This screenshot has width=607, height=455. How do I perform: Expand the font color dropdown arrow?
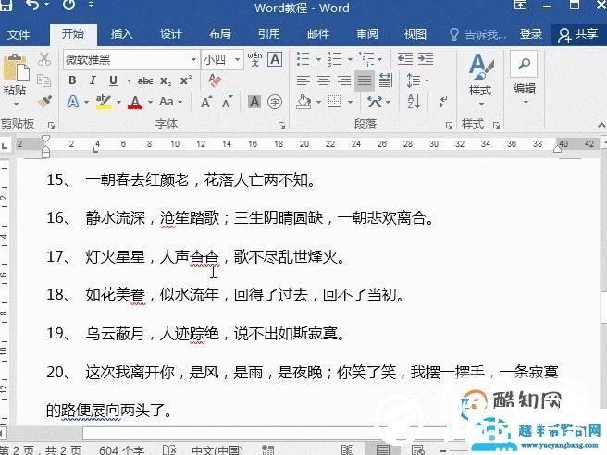(x=150, y=102)
